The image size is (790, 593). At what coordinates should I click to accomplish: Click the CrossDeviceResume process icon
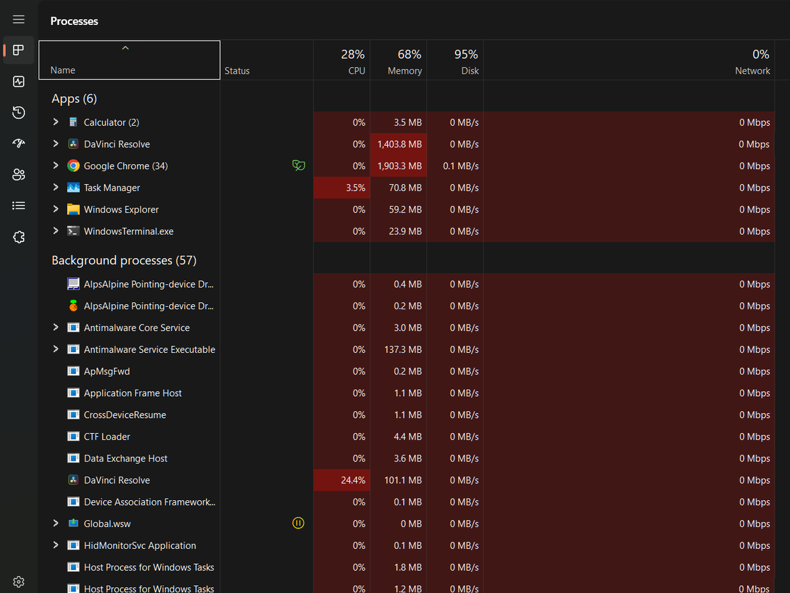[x=73, y=415]
